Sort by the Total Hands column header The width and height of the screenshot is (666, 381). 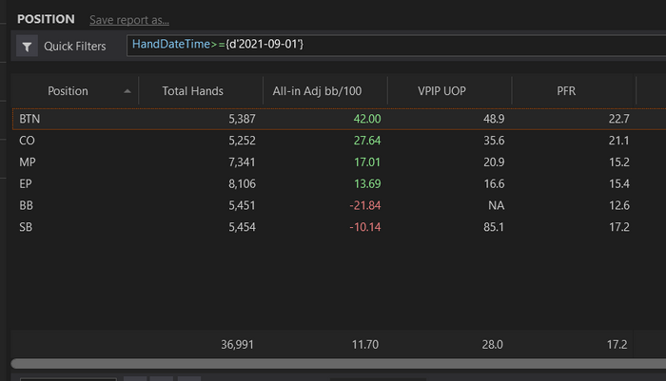tap(192, 91)
